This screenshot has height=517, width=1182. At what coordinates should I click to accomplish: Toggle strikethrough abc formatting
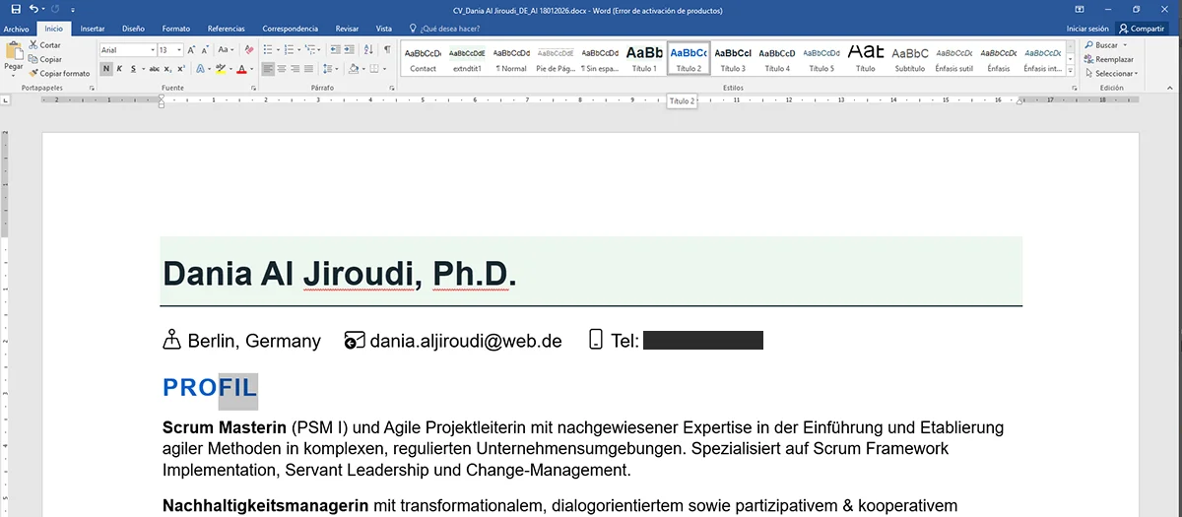(154, 69)
